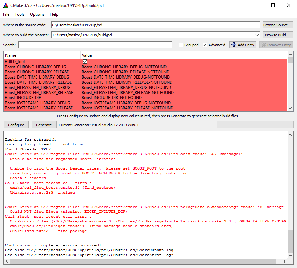
Task: Click the output log horizontal scrollbar thumb
Action: click(x=143, y=261)
